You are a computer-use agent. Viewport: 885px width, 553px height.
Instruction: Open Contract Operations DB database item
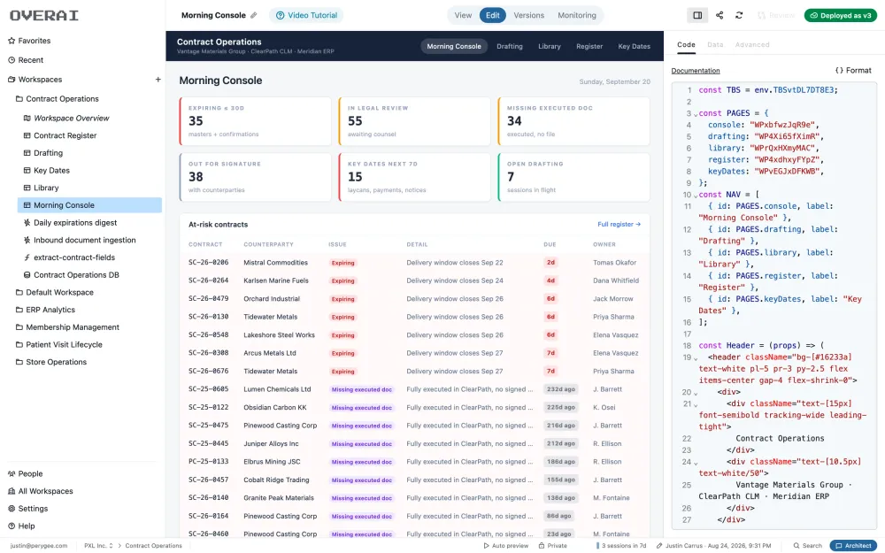pyautogui.click(x=76, y=275)
